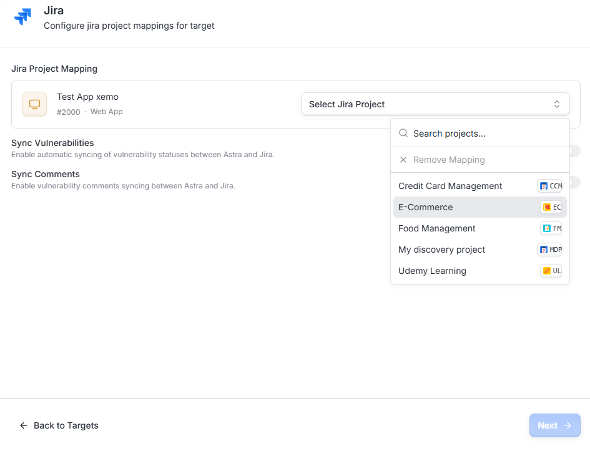This screenshot has height=451, width=590.
Task: Click the CCM project badge icon
Action: tap(543, 186)
